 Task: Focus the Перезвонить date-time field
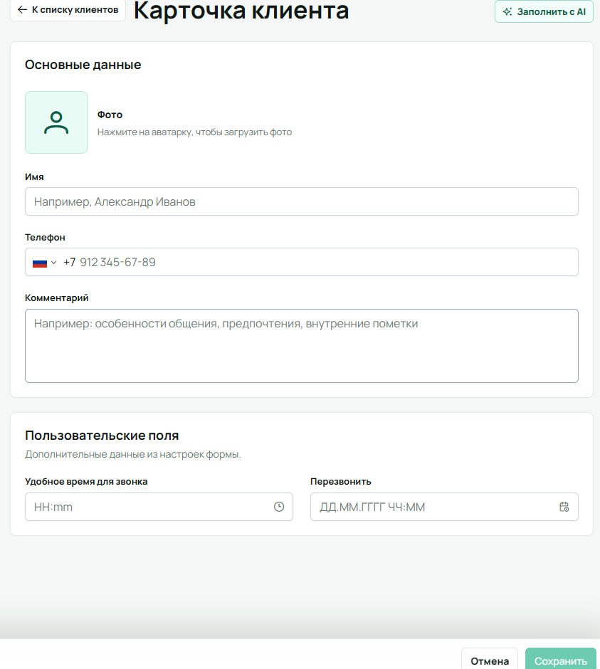[444, 507]
